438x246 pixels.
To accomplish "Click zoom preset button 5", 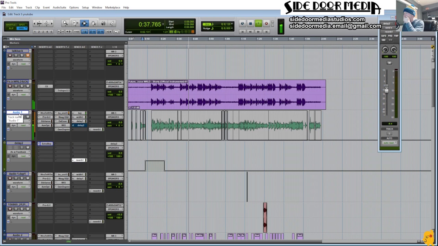I will coord(51,31).
